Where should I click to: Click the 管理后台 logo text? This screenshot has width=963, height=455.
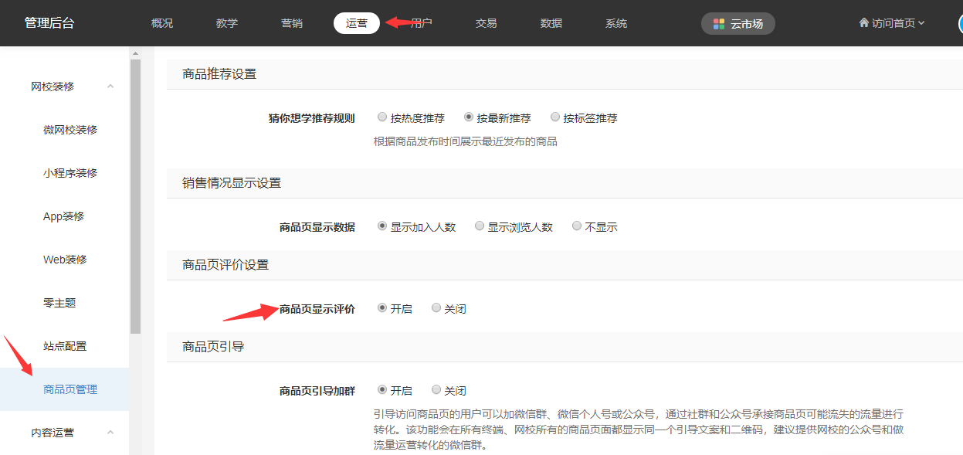point(49,23)
